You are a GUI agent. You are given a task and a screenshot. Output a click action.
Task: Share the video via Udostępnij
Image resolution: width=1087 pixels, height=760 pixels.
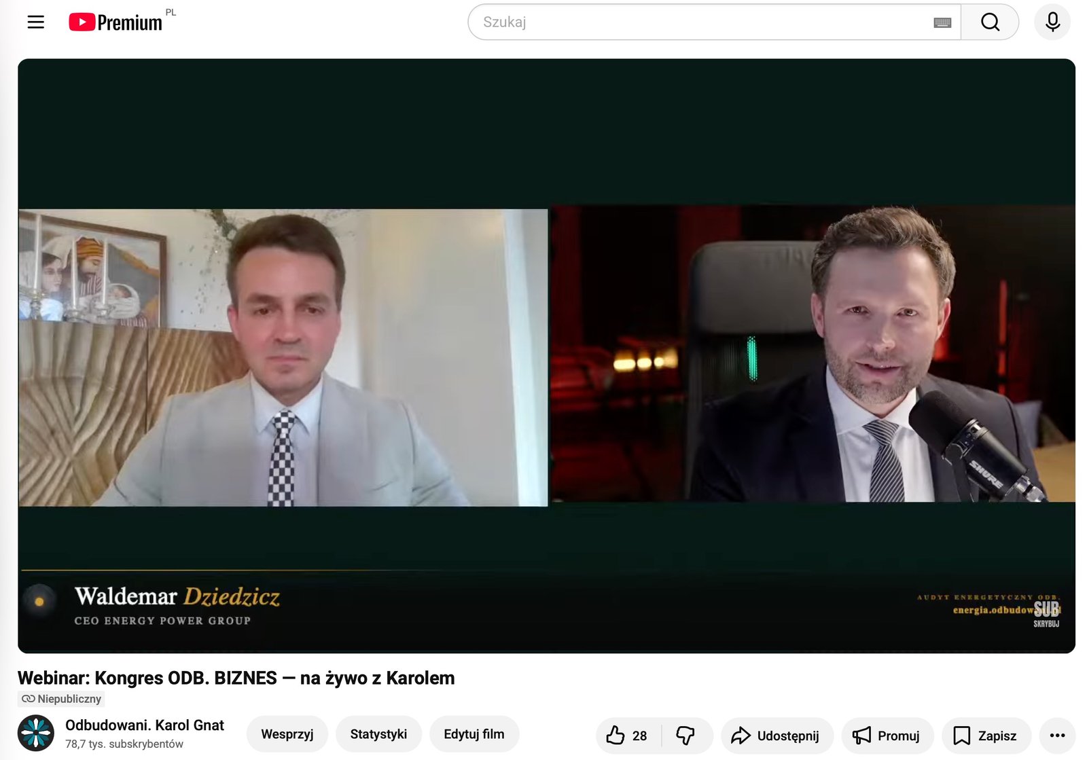coord(777,736)
